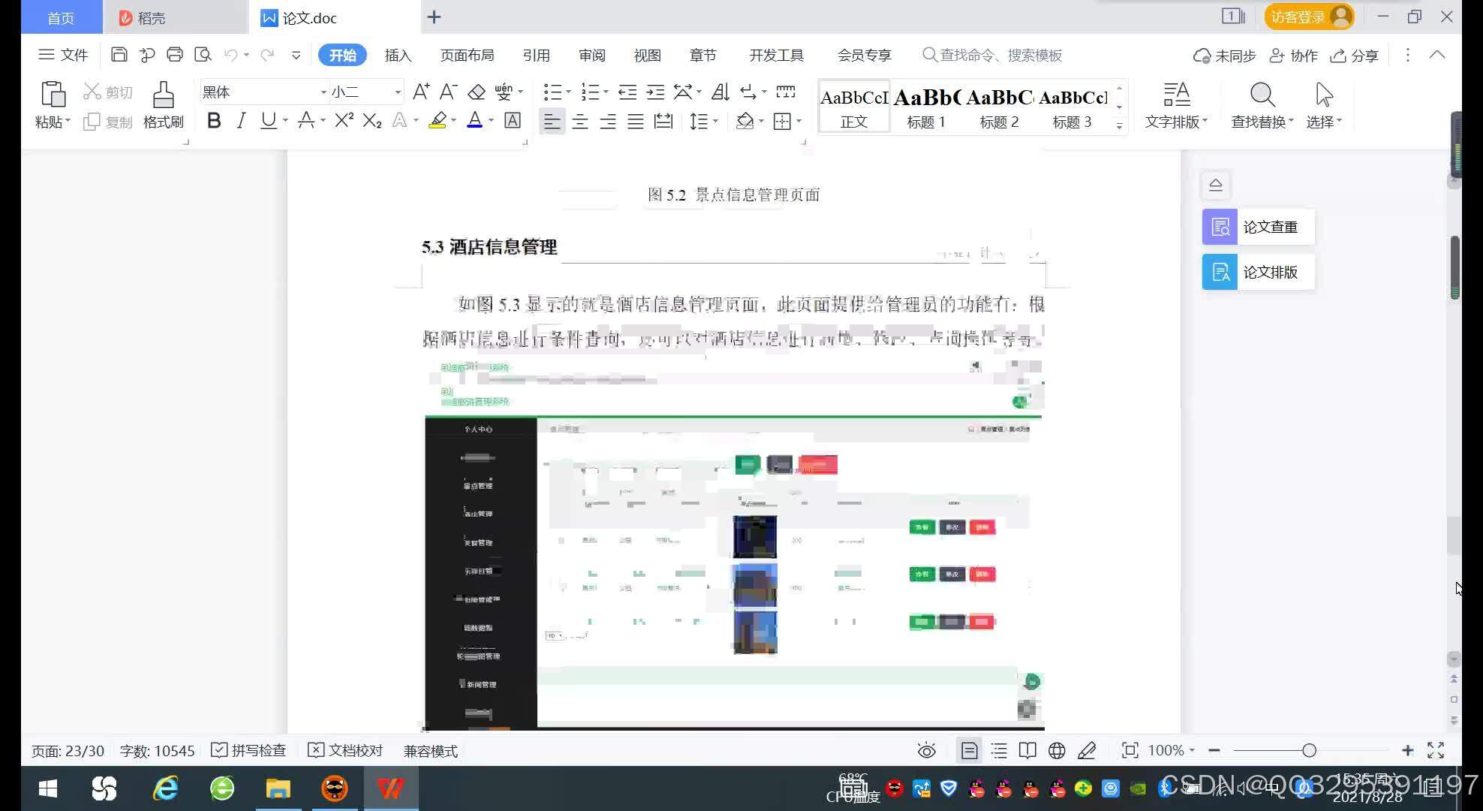This screenshot has height=811, width=1483.
Task: Click the Undo arrow
Action: pyautogui.click(x=231, y=55)
